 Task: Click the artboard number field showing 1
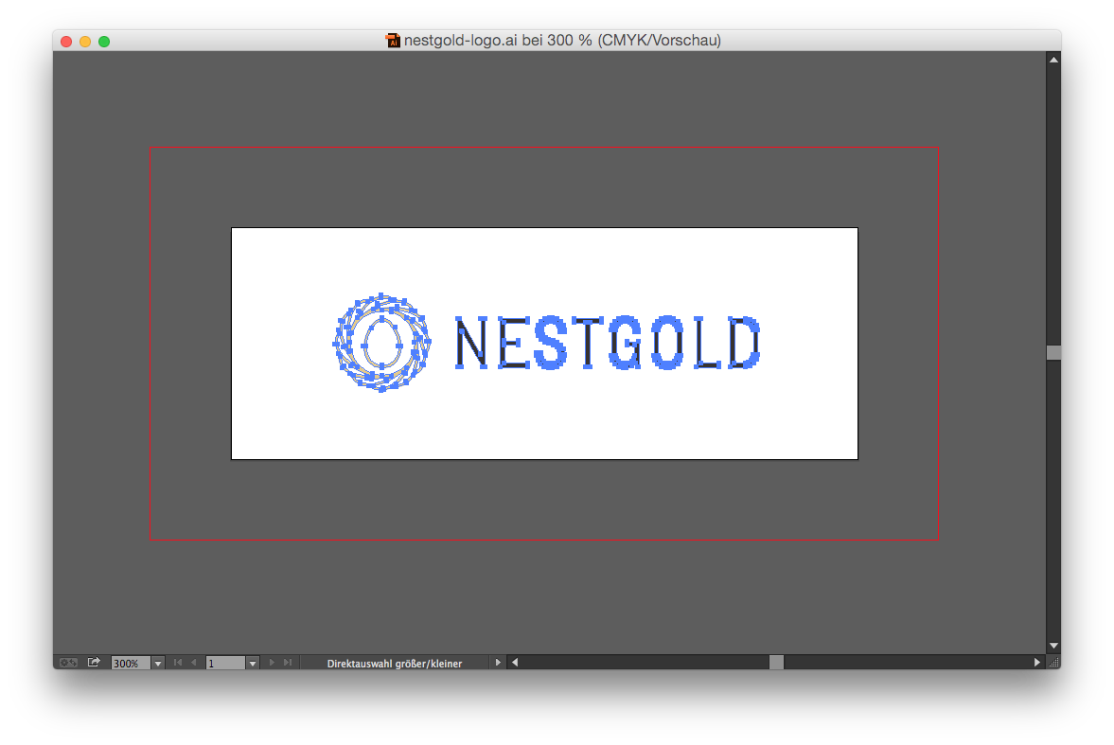225,664
